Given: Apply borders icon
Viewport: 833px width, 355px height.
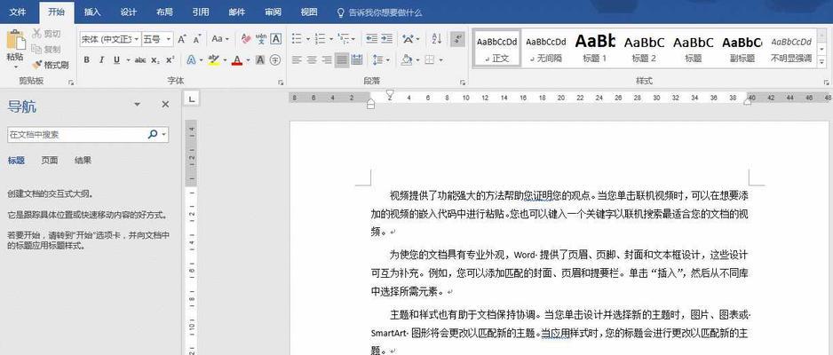Looking at the screenshot, I should (430, 60).
